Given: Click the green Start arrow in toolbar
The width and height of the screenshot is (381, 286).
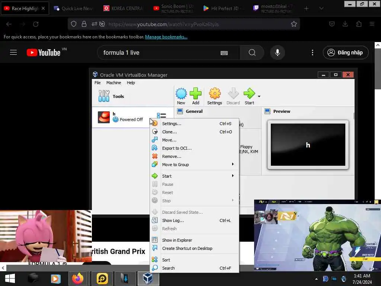Looking at the screenshot, I should pos(249,96).
